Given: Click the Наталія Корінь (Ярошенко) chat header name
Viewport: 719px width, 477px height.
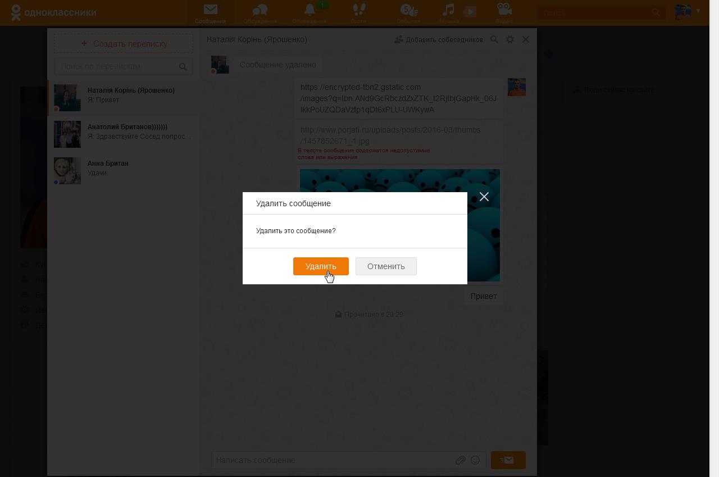Looking at the screenshot, I should point(257,39).
